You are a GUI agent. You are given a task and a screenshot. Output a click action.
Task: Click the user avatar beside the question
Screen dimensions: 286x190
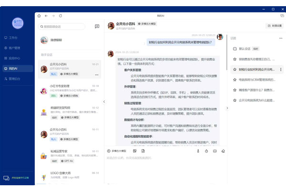pos(220,37)
